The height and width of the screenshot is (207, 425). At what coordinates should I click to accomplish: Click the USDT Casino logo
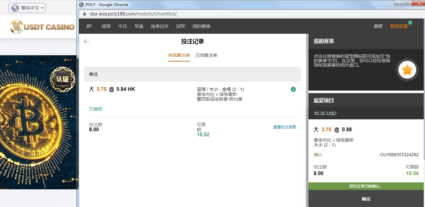tap(42, 27)
